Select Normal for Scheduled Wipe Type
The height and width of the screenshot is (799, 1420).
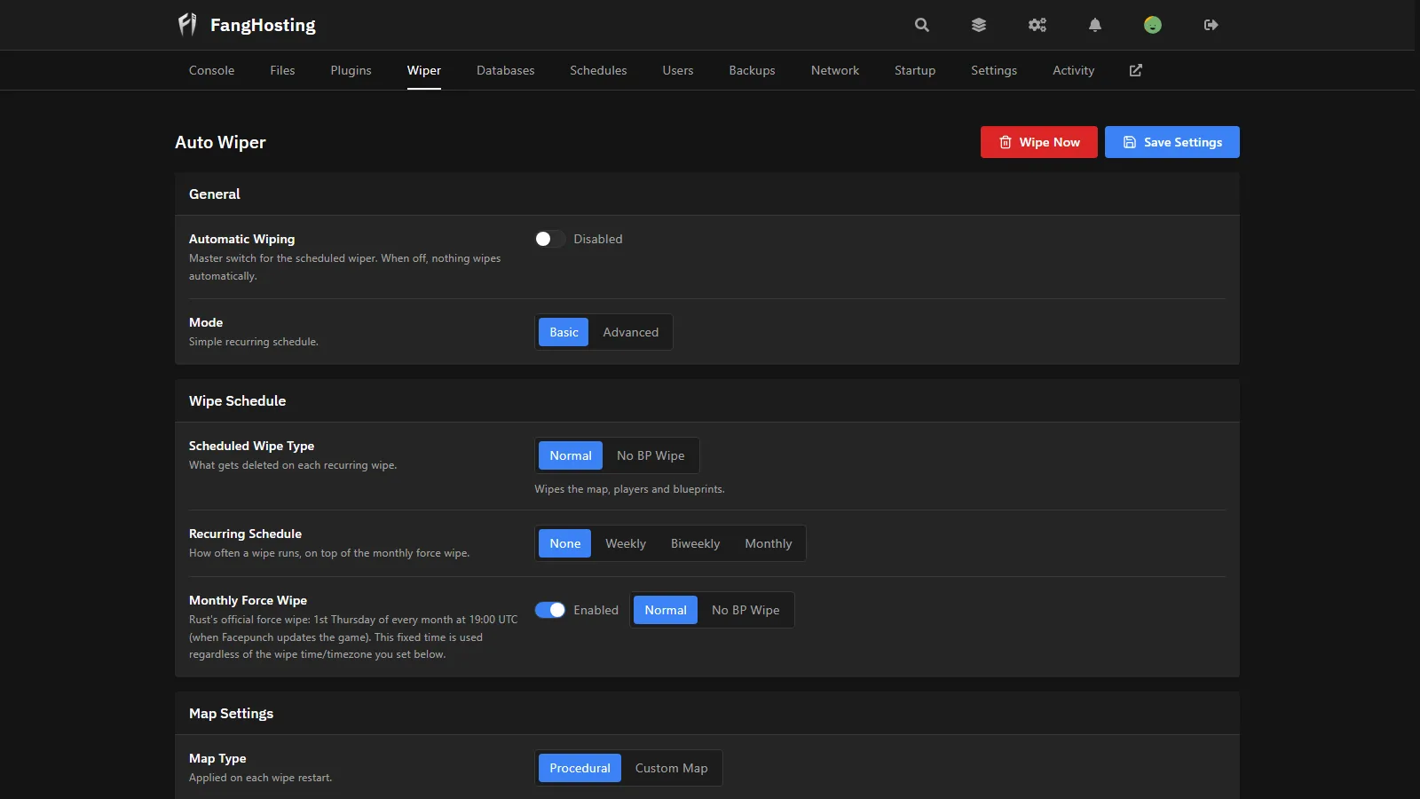571,455
